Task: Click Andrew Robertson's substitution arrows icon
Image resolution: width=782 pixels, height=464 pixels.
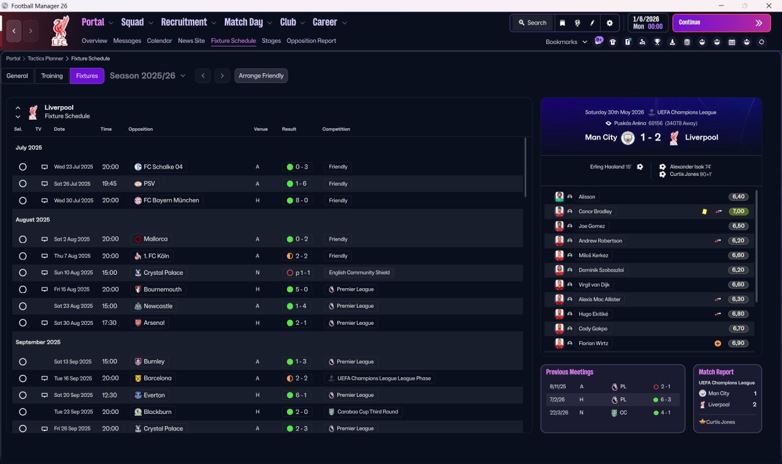Action: (718, 241)
